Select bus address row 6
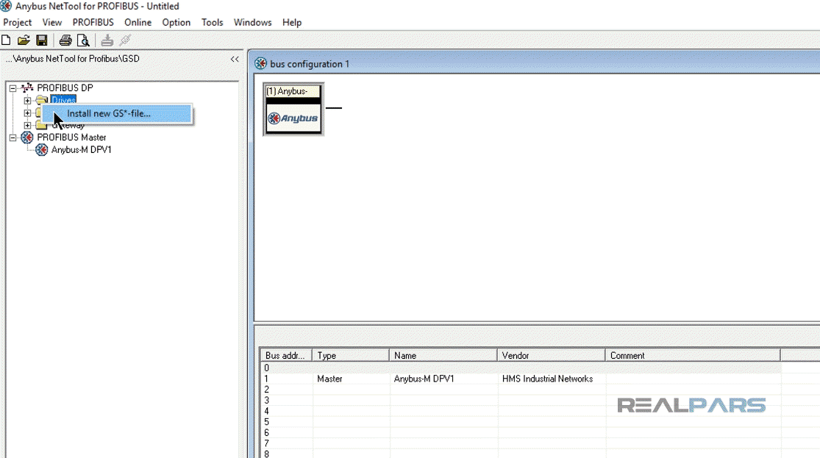 coord(521,433)
